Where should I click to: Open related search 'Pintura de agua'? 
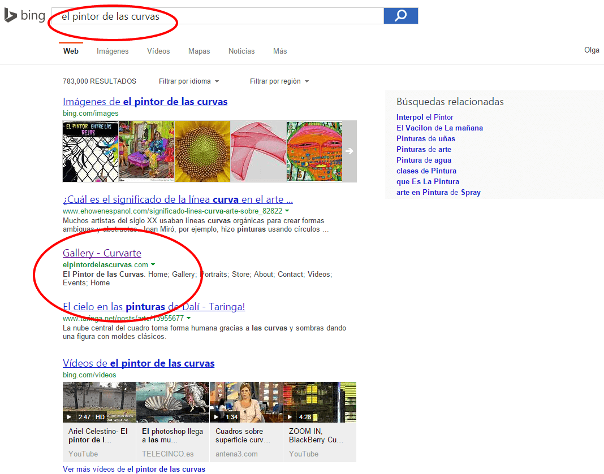click(x=424, y=160)
